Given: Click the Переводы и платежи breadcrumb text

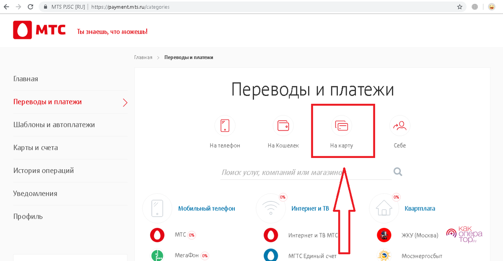Looking at the screenshot, I should [189, 57].
